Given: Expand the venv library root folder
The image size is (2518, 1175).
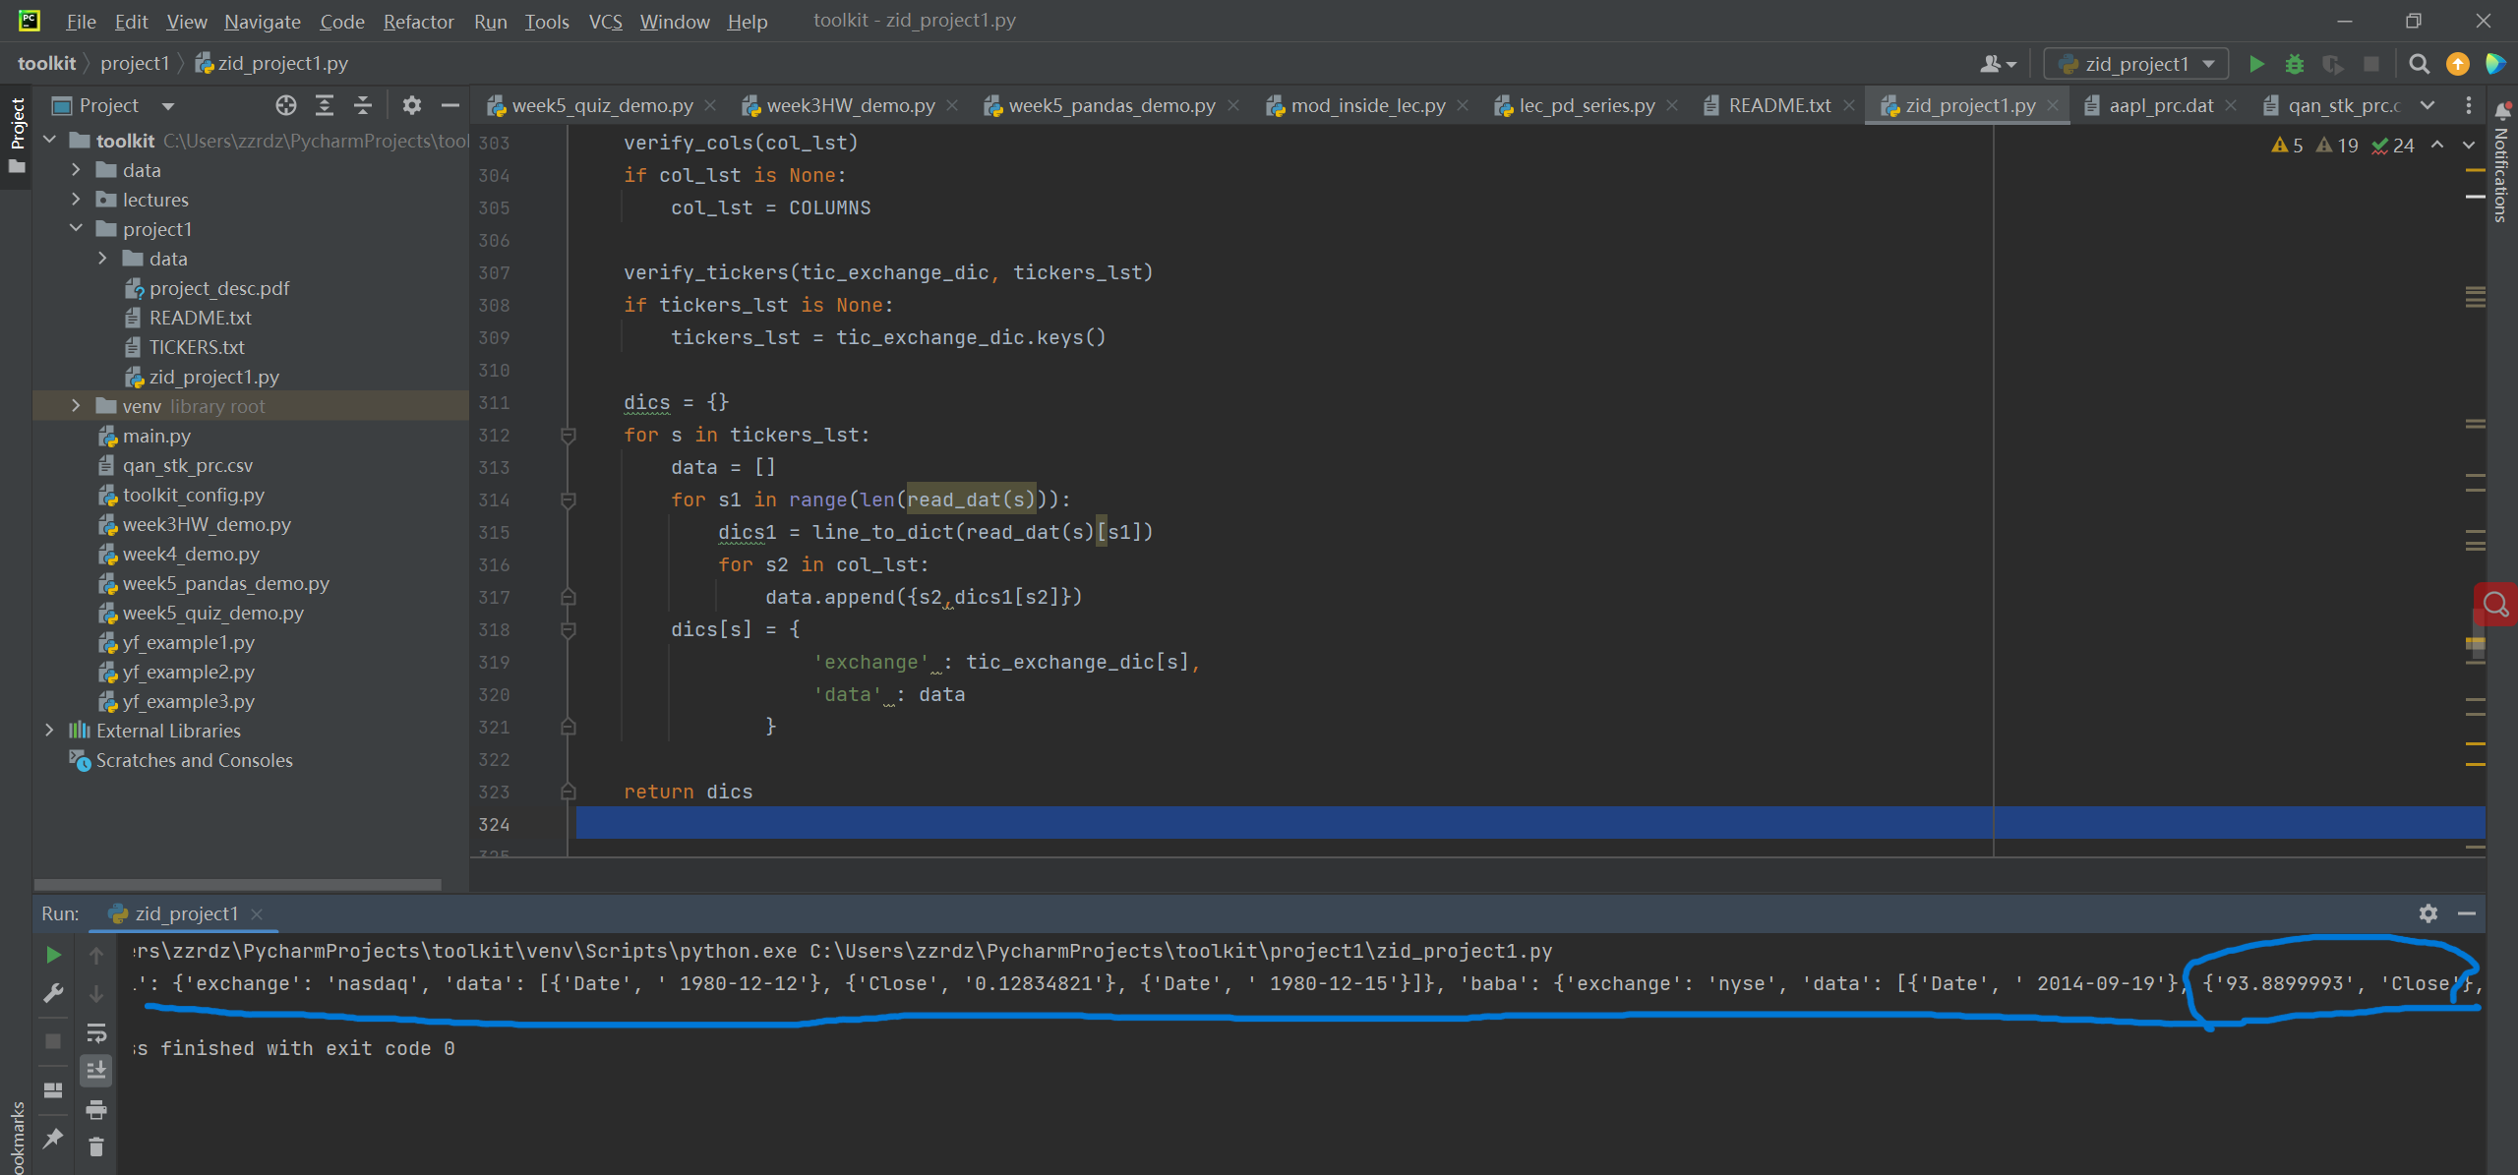Looking at the screenshot, I should [x=76, y=406].
